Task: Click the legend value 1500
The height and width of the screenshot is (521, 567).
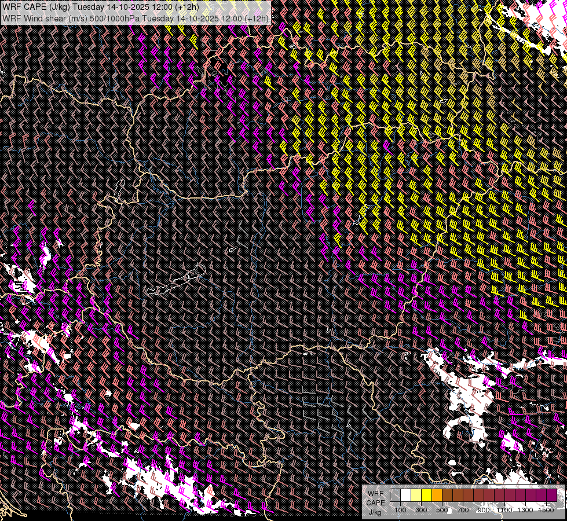Action: (546, 510)
